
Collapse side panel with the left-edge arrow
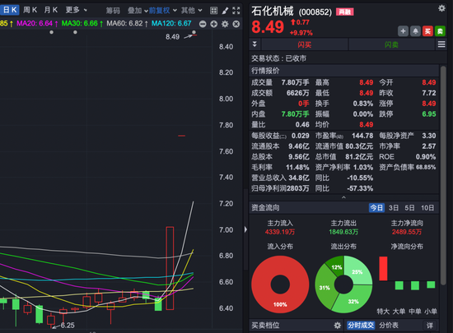245,229
